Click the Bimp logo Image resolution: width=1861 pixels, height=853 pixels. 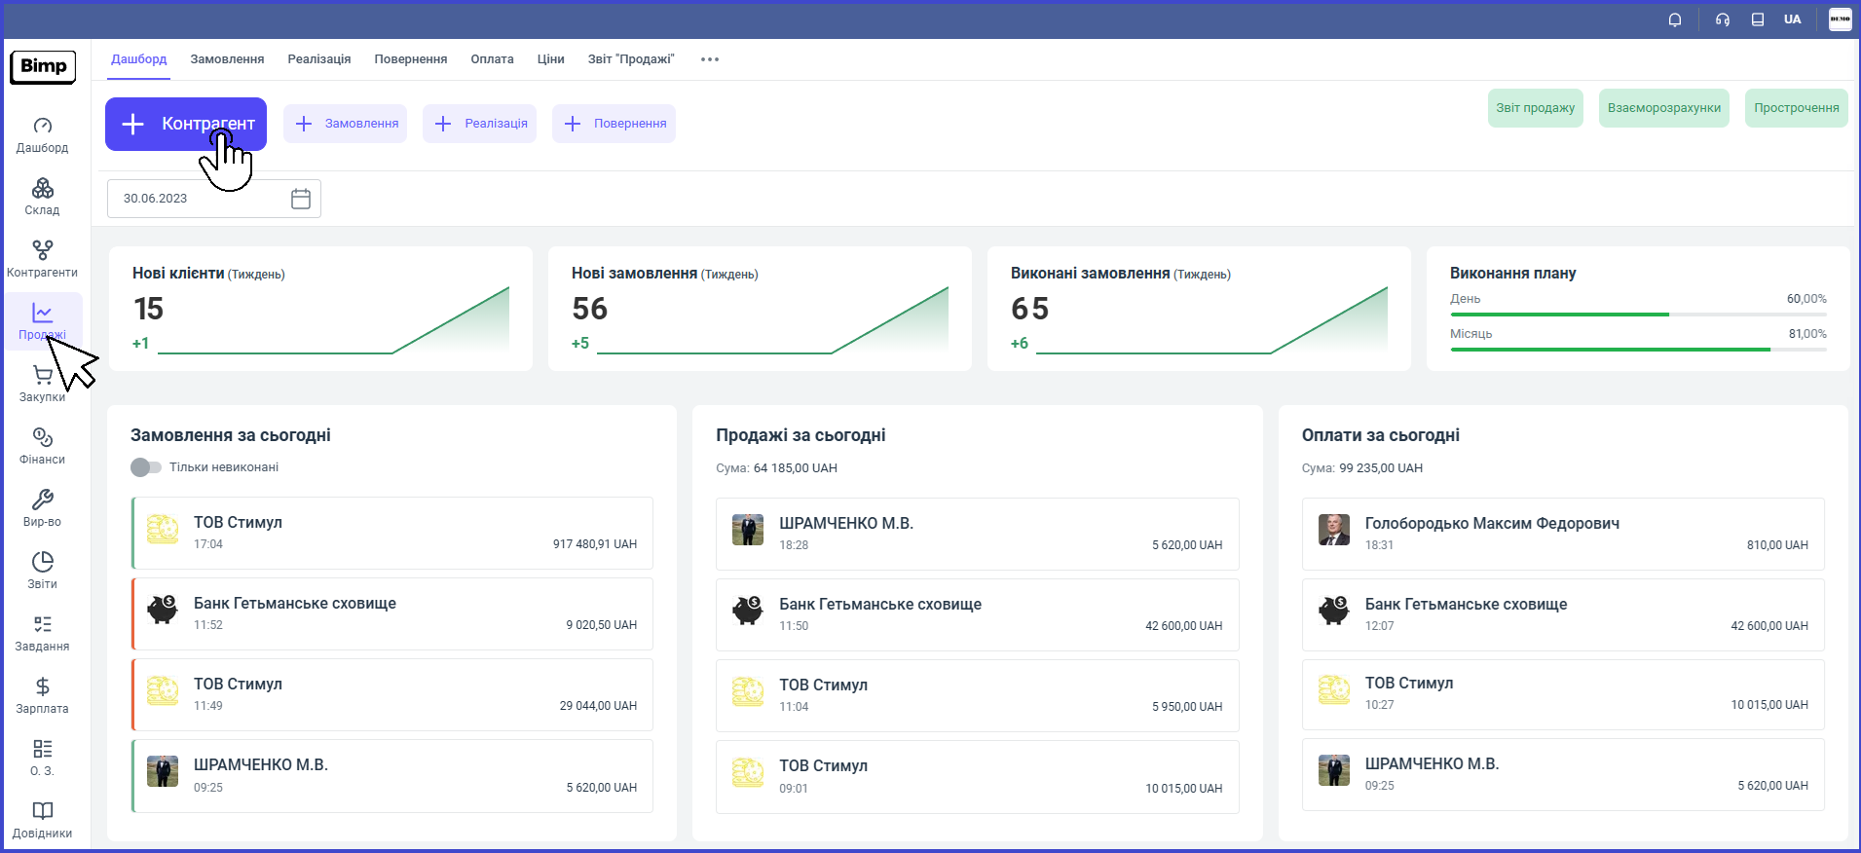click(x=43, y=67)
